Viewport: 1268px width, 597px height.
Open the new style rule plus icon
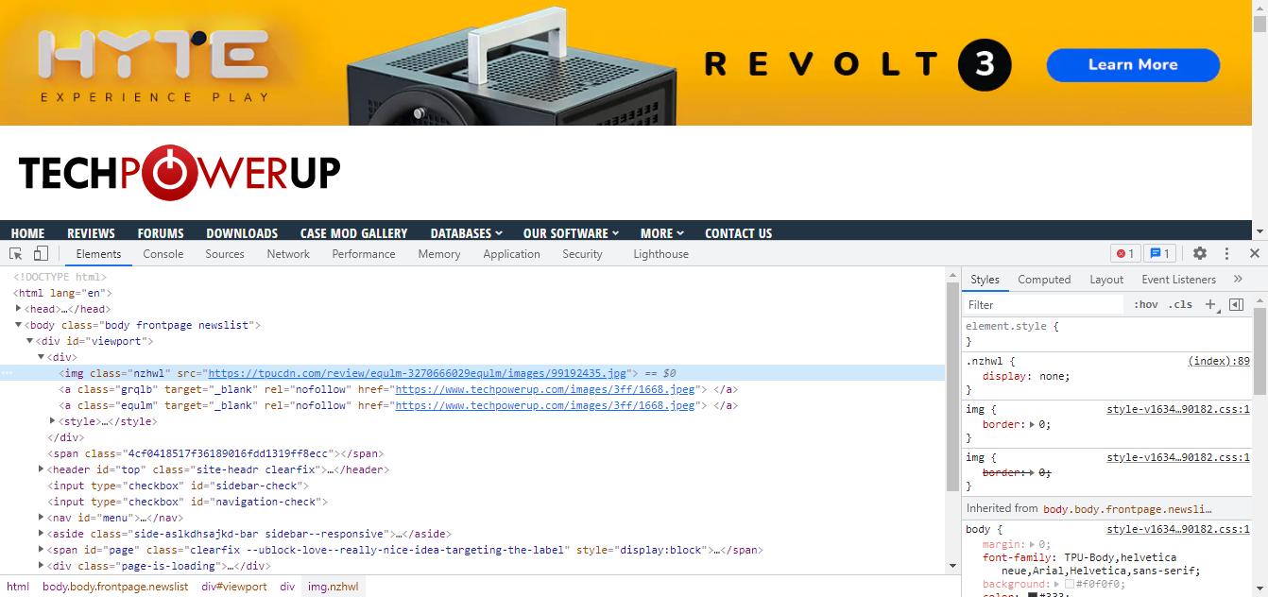[x=1210, y=304]
